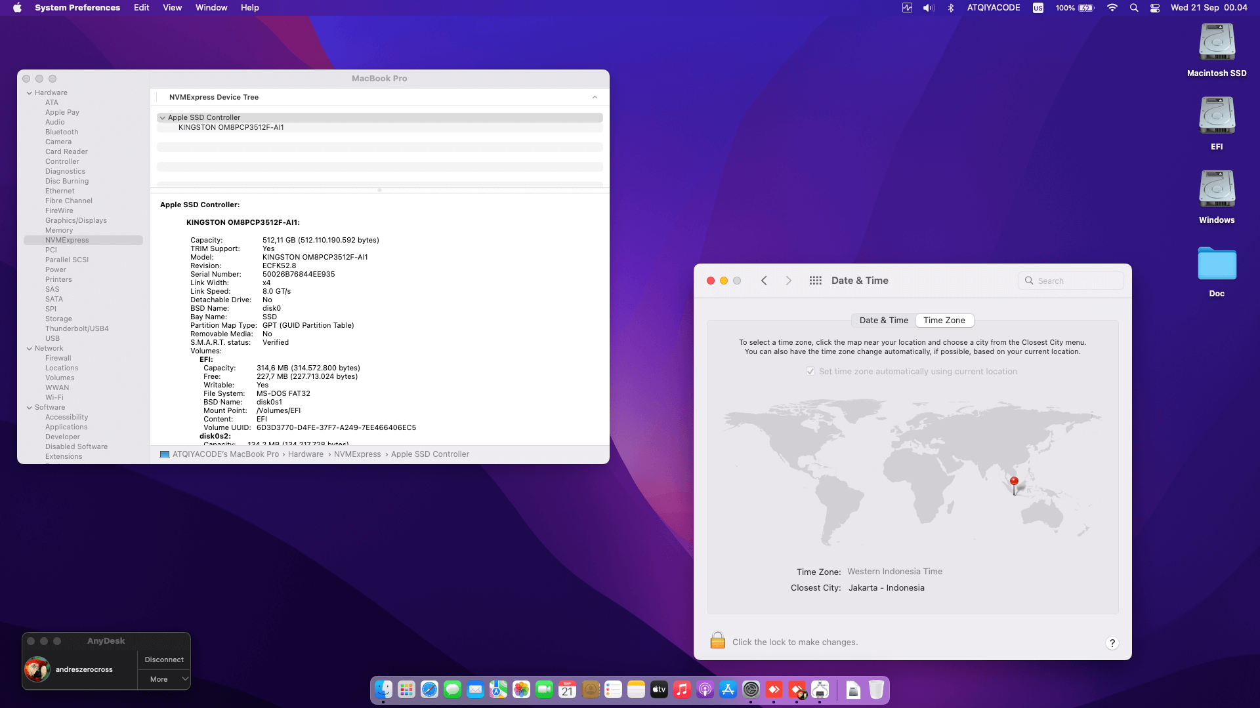This screenshot has height=708, width=1260.
Task: Switch to the Date & Time tab
Action: pyautogui.click(x=883, y=321)
